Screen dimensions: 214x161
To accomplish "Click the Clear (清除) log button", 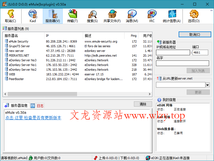I will pyautogui.click(x=143, y=104).
